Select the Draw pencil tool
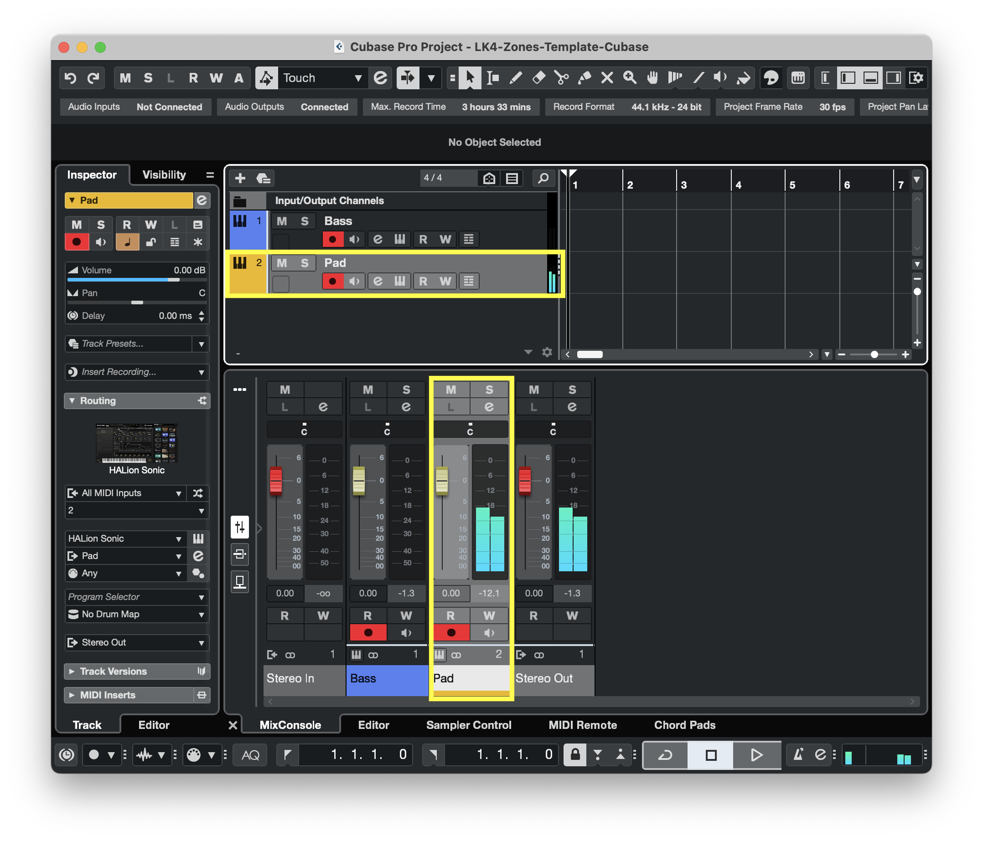Screen dimensions: 983x841 (x=516, y=78)
